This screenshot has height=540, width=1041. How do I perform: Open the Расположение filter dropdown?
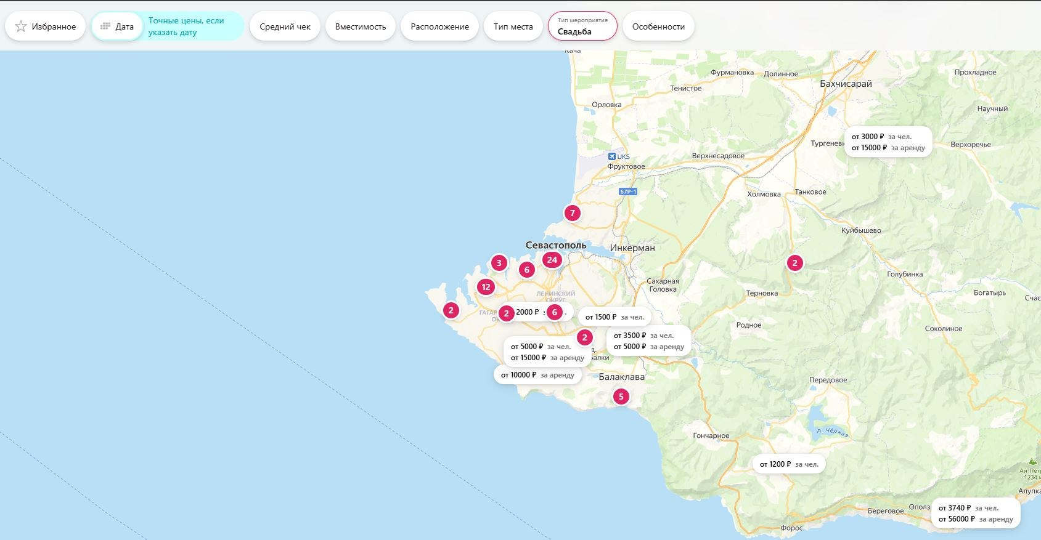click(x=439, y=26)
